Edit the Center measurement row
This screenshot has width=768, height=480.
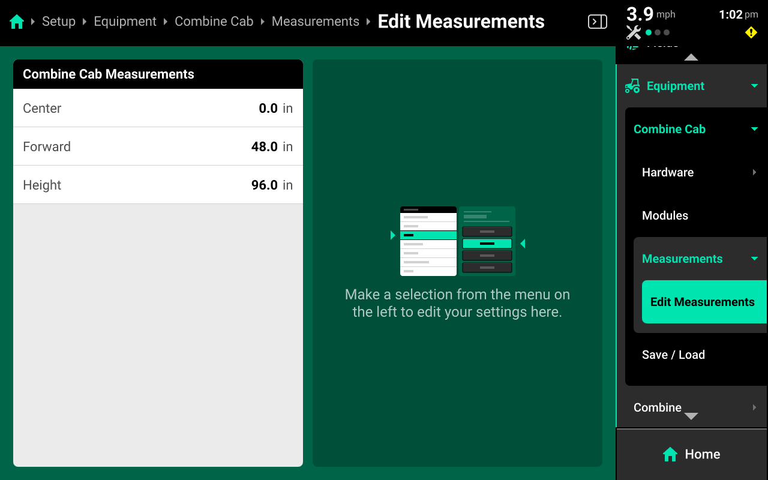click(x=158, y=109)
